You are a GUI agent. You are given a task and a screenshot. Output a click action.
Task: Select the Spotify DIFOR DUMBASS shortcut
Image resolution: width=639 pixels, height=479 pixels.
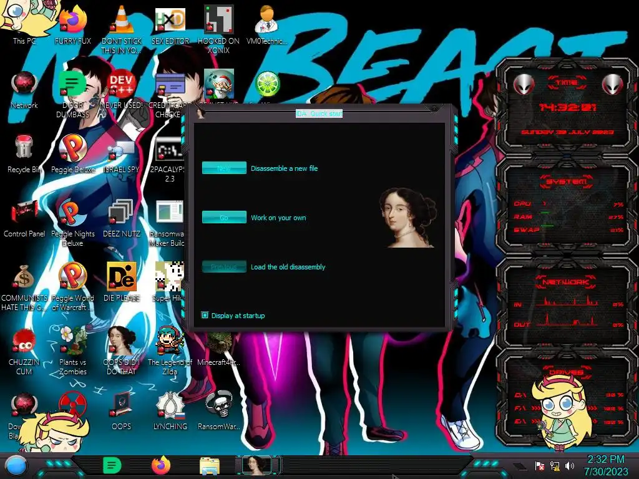point(72,94)
